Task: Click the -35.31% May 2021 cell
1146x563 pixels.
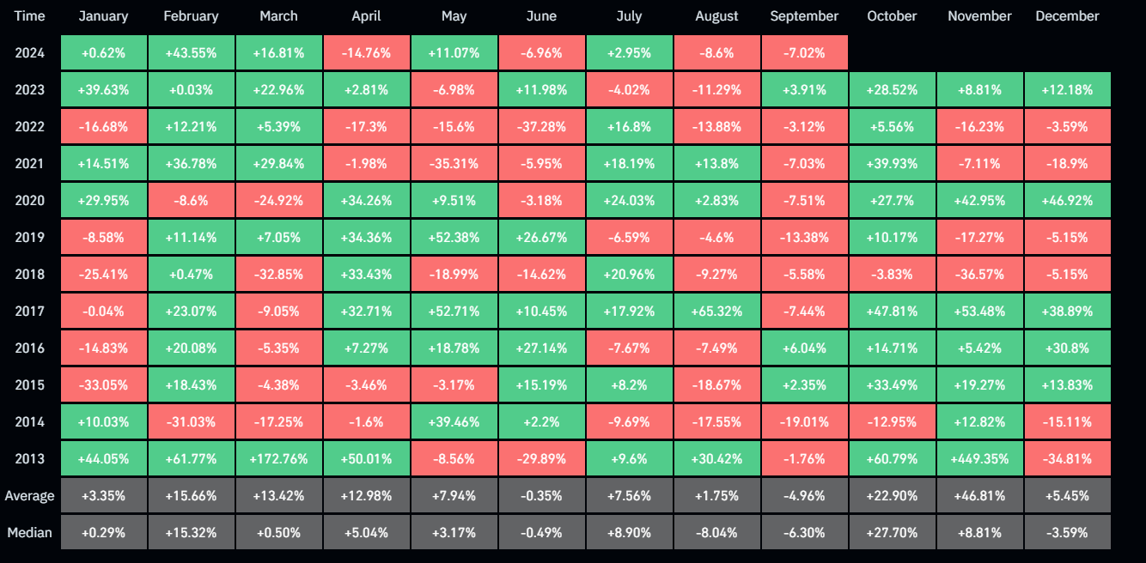Action: coord(454,164)
